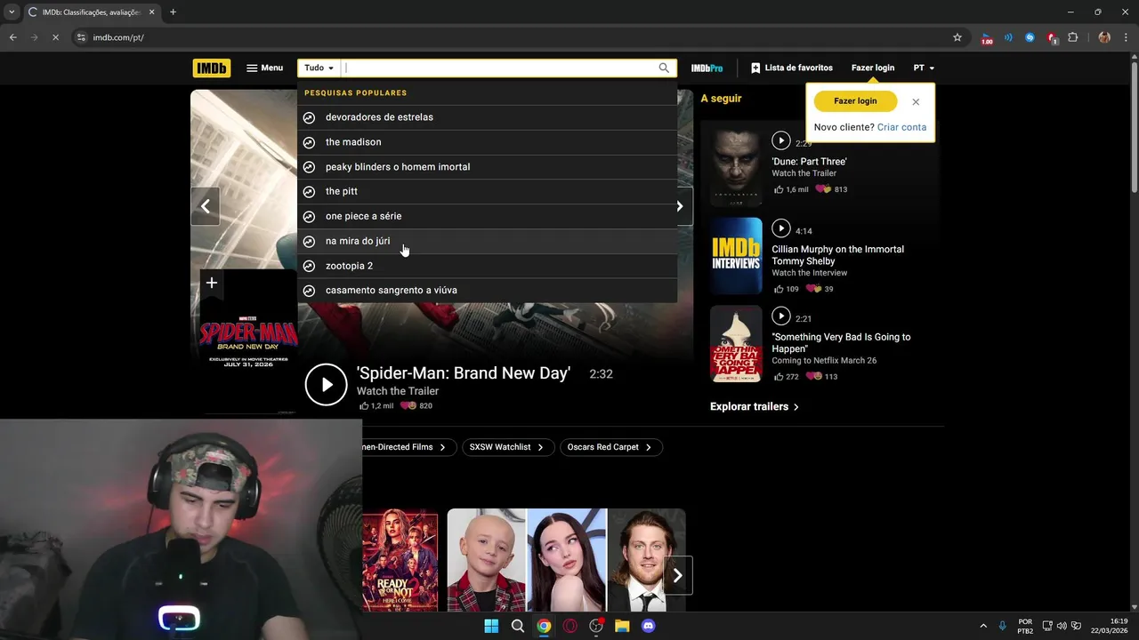Click the imdb.com/pt/ address bar

click(516, 37)
